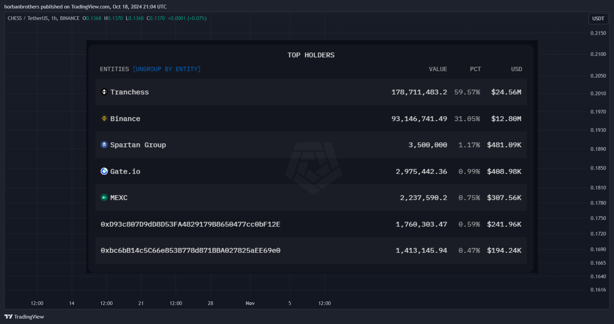
Task: Sort holders by VALUE column header
Action: [x=438, y=69]
